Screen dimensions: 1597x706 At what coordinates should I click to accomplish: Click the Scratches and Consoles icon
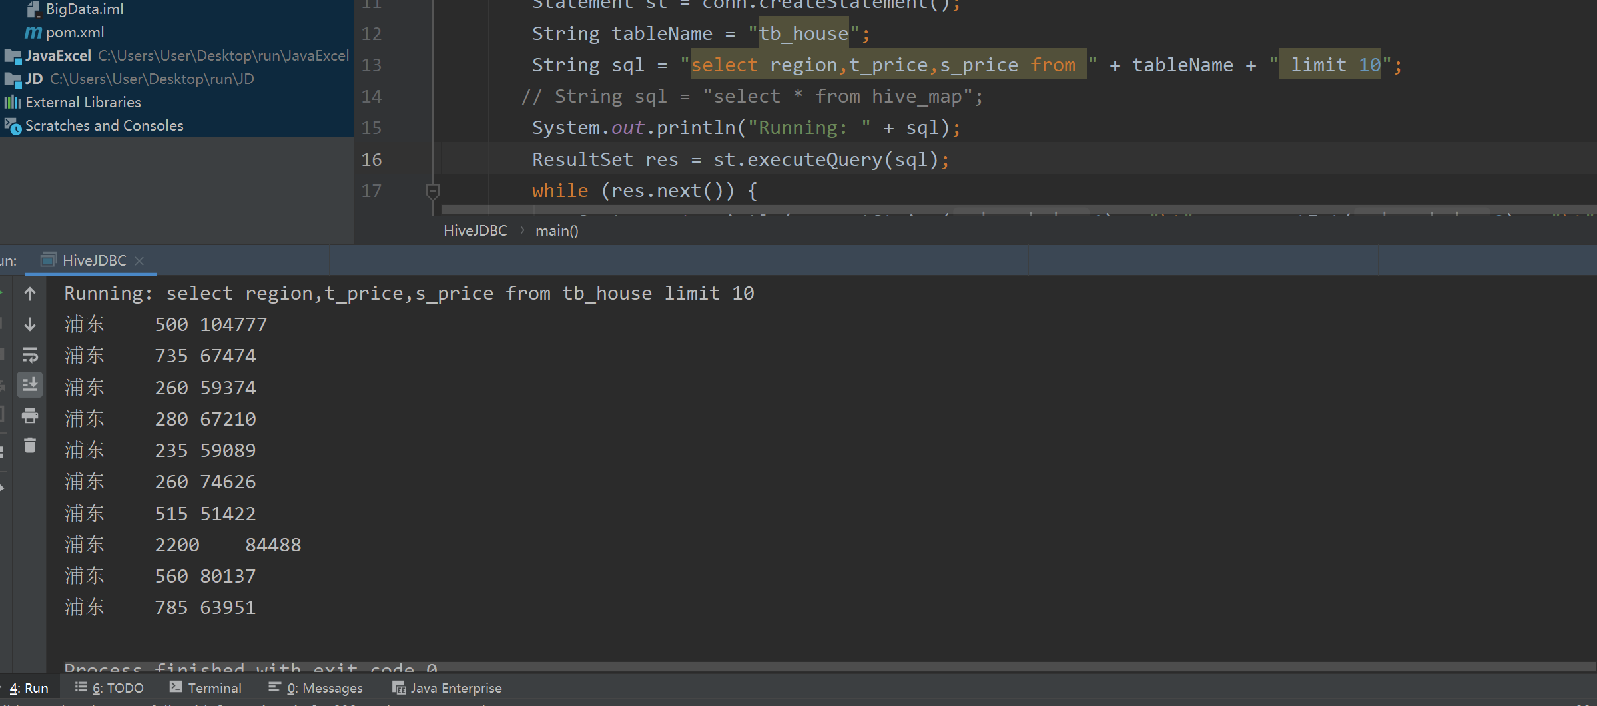(x=13, y=125)
